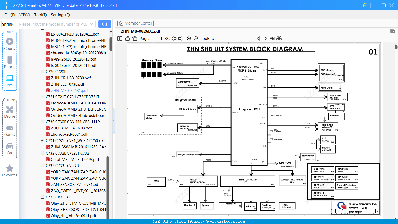Open the Member Center button
Viewport: 398px width, 224px height.
click(x=135, y=23)
